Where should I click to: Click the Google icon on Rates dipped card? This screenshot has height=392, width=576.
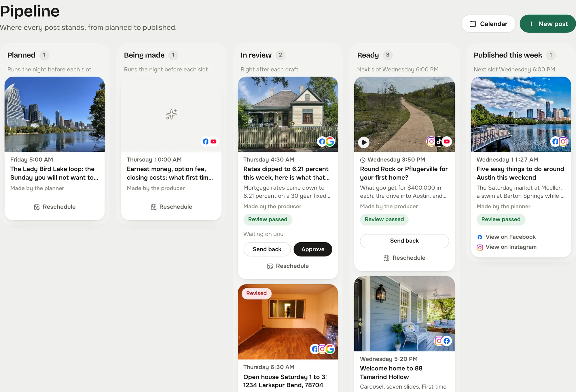click(330, 141)
